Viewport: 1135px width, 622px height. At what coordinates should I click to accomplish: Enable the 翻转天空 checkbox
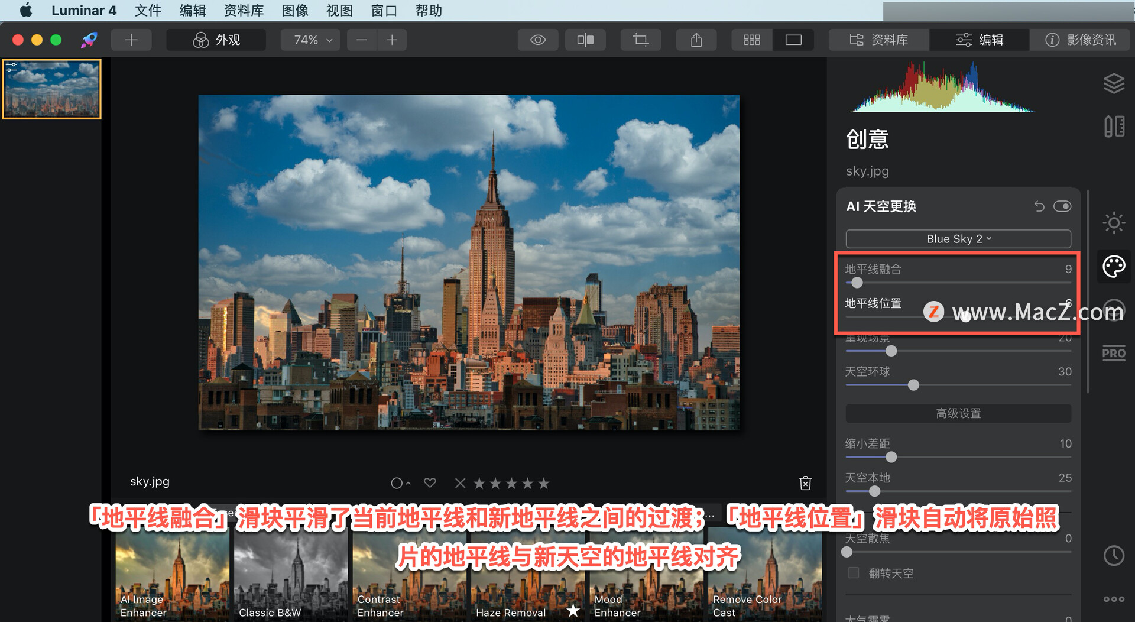click(854, 572)
